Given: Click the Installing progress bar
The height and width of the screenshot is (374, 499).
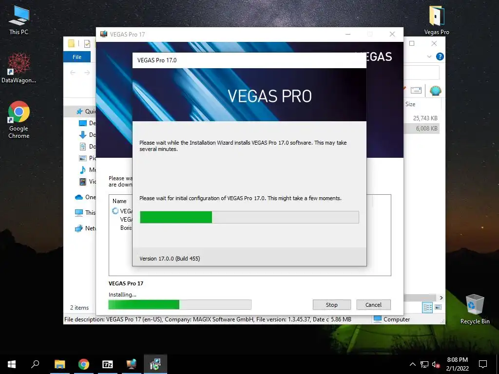Looking at the screenshot, I should click(x=180, y=305).
